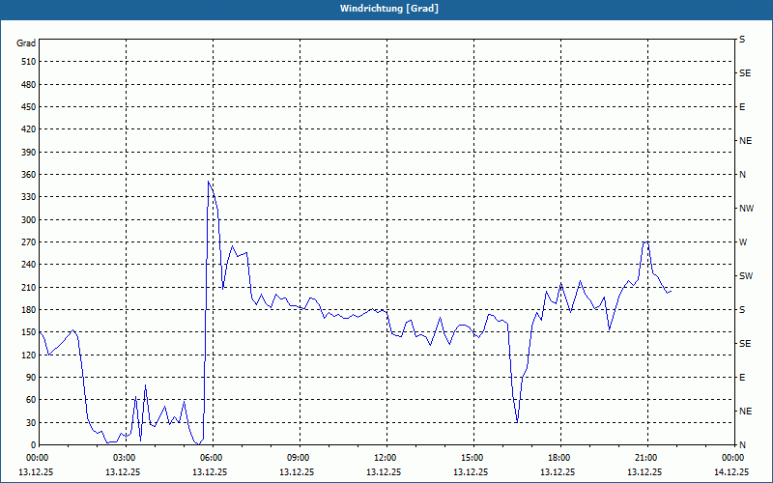Click the 21:00 time axis label
Screen dimensions: 773x483
[x=647, y=457]
